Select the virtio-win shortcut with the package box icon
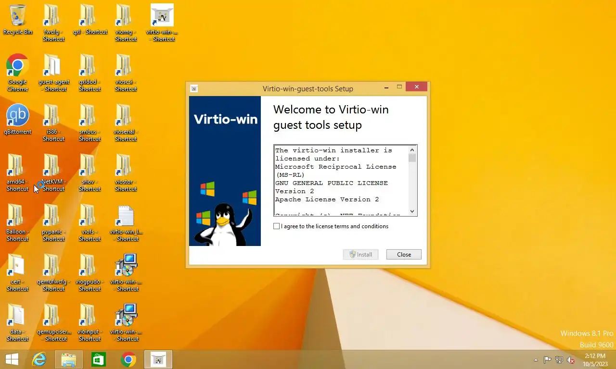Image resolution: width=616 pixels, height=369 pixels. click(162, 23)
